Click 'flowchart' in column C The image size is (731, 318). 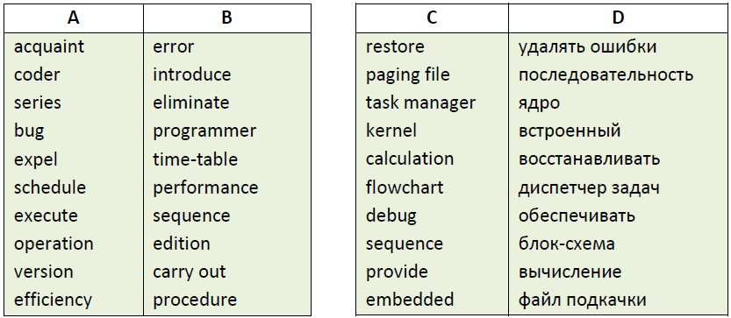pyautogui.click(x=405, y=187)
